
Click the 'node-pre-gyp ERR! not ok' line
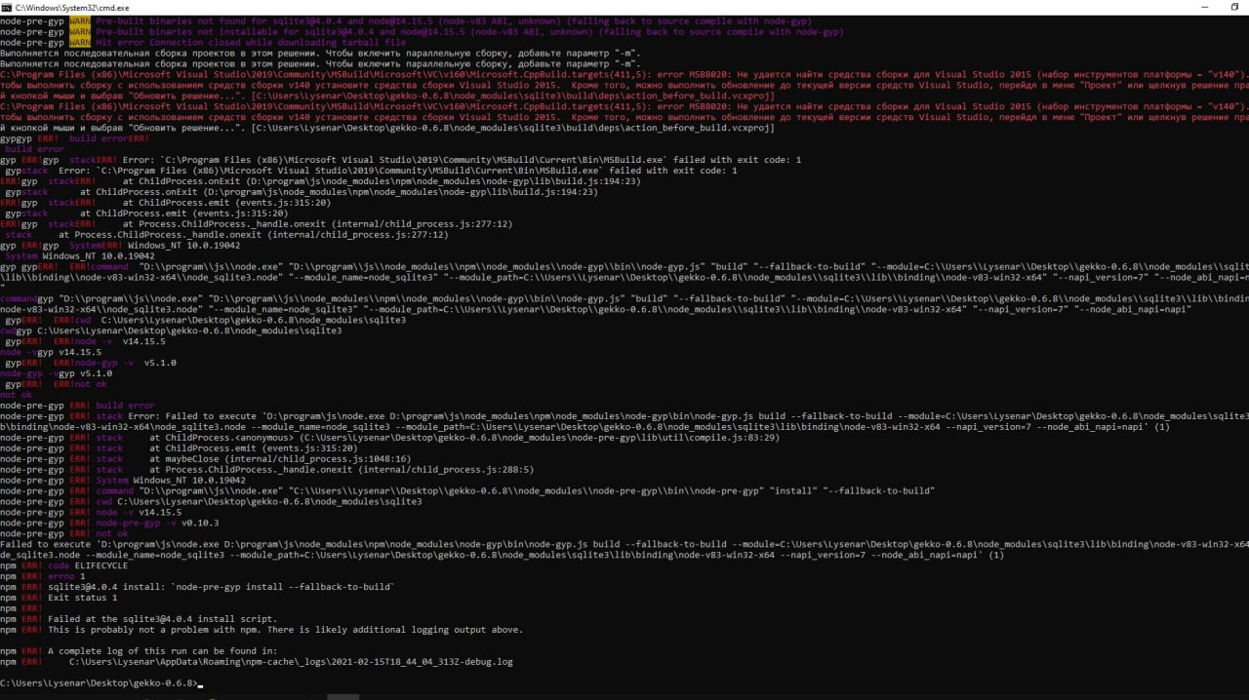tap(64, 533)
